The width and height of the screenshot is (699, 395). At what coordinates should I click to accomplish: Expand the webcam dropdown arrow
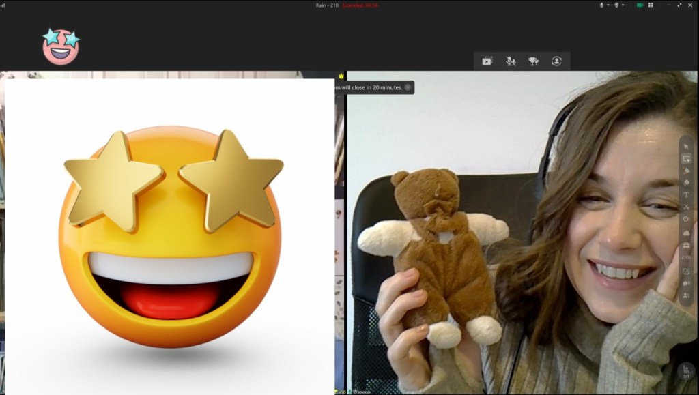click(624, 5)
